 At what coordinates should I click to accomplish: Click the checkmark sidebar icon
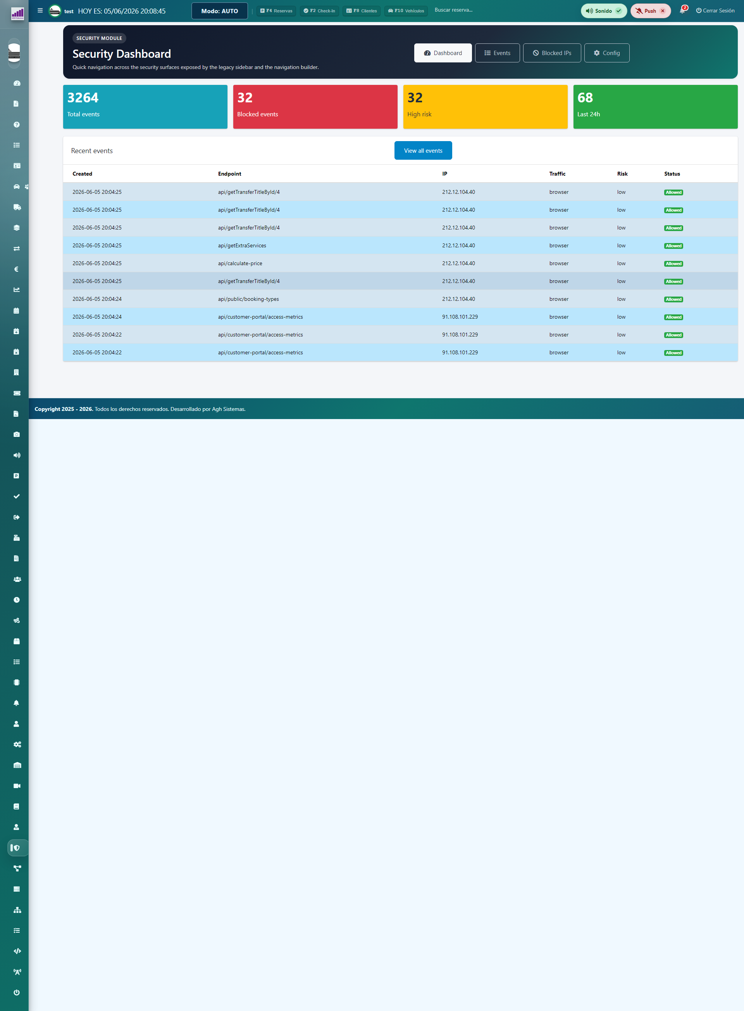(x=17, y=496)
